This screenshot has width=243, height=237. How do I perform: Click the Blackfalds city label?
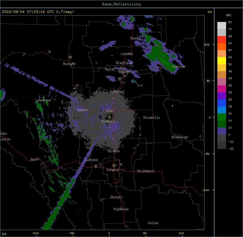[124, 63]
